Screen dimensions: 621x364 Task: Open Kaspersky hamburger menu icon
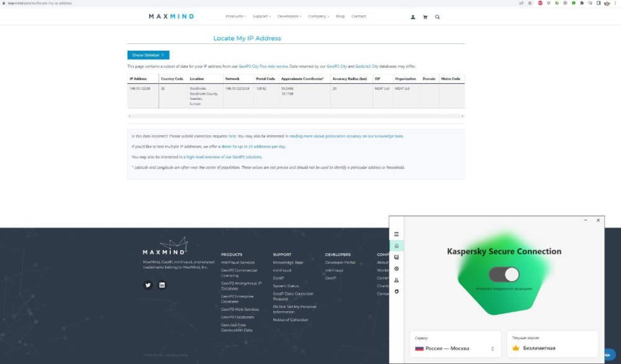396,234
